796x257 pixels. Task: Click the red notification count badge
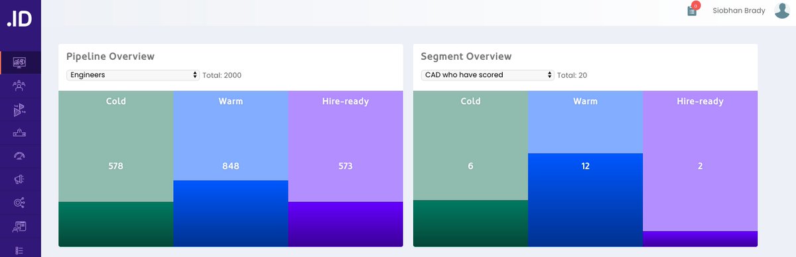(x=695, y=6)
